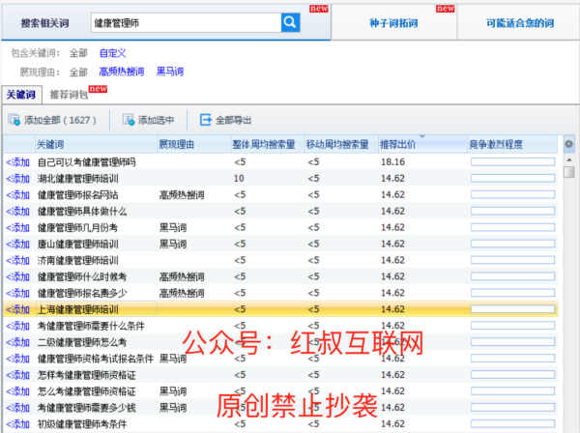Add keyword 自己可以考健康管理师吗
This screenshot has height=433, width=580.
click(x=17, y=162)
